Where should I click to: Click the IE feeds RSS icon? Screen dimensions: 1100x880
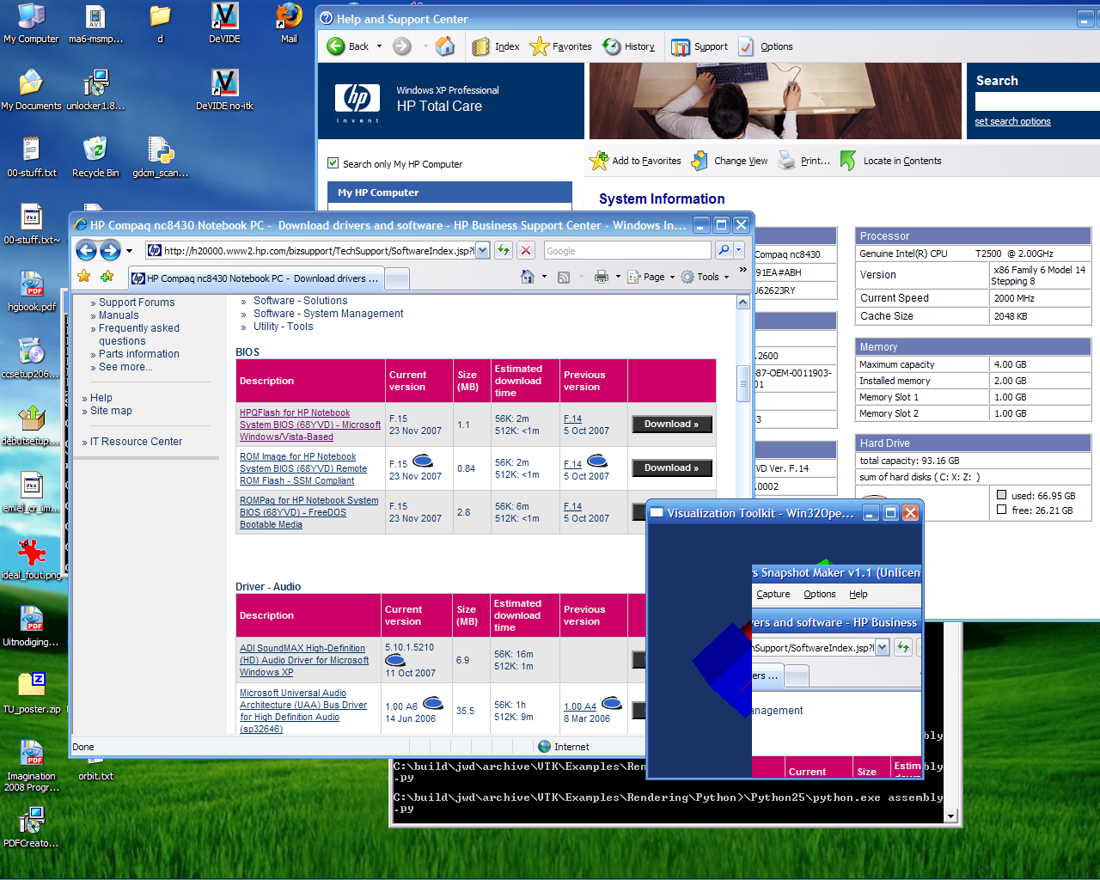click(x=564, y=277)
